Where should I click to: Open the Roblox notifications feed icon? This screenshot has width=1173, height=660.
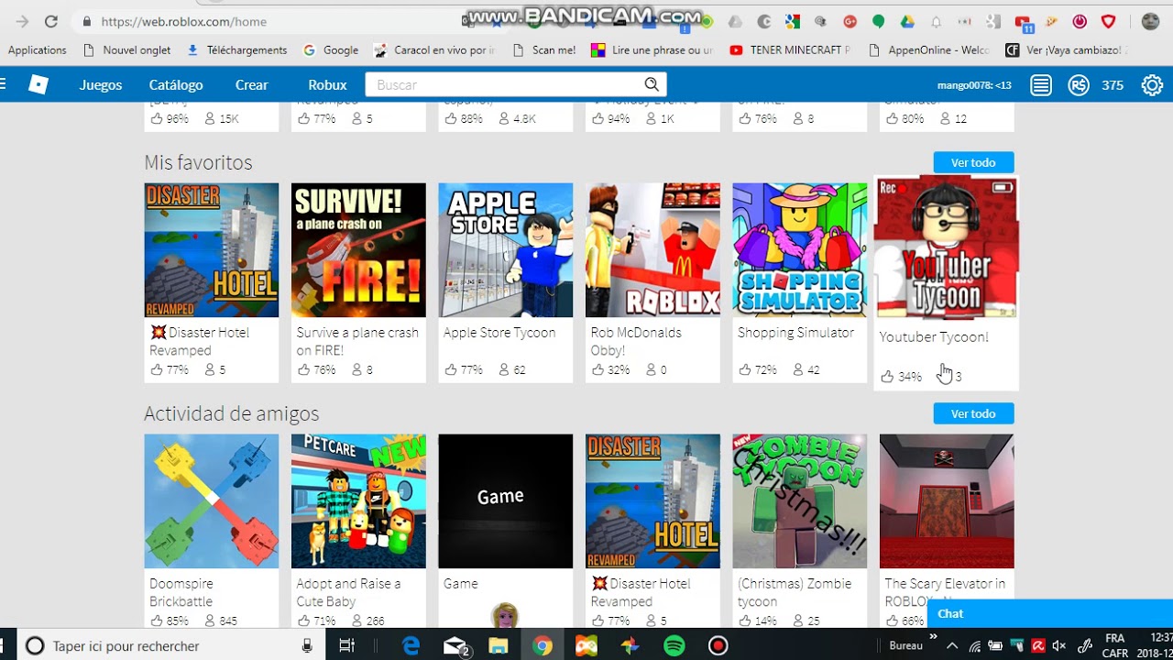(1040, 85)
